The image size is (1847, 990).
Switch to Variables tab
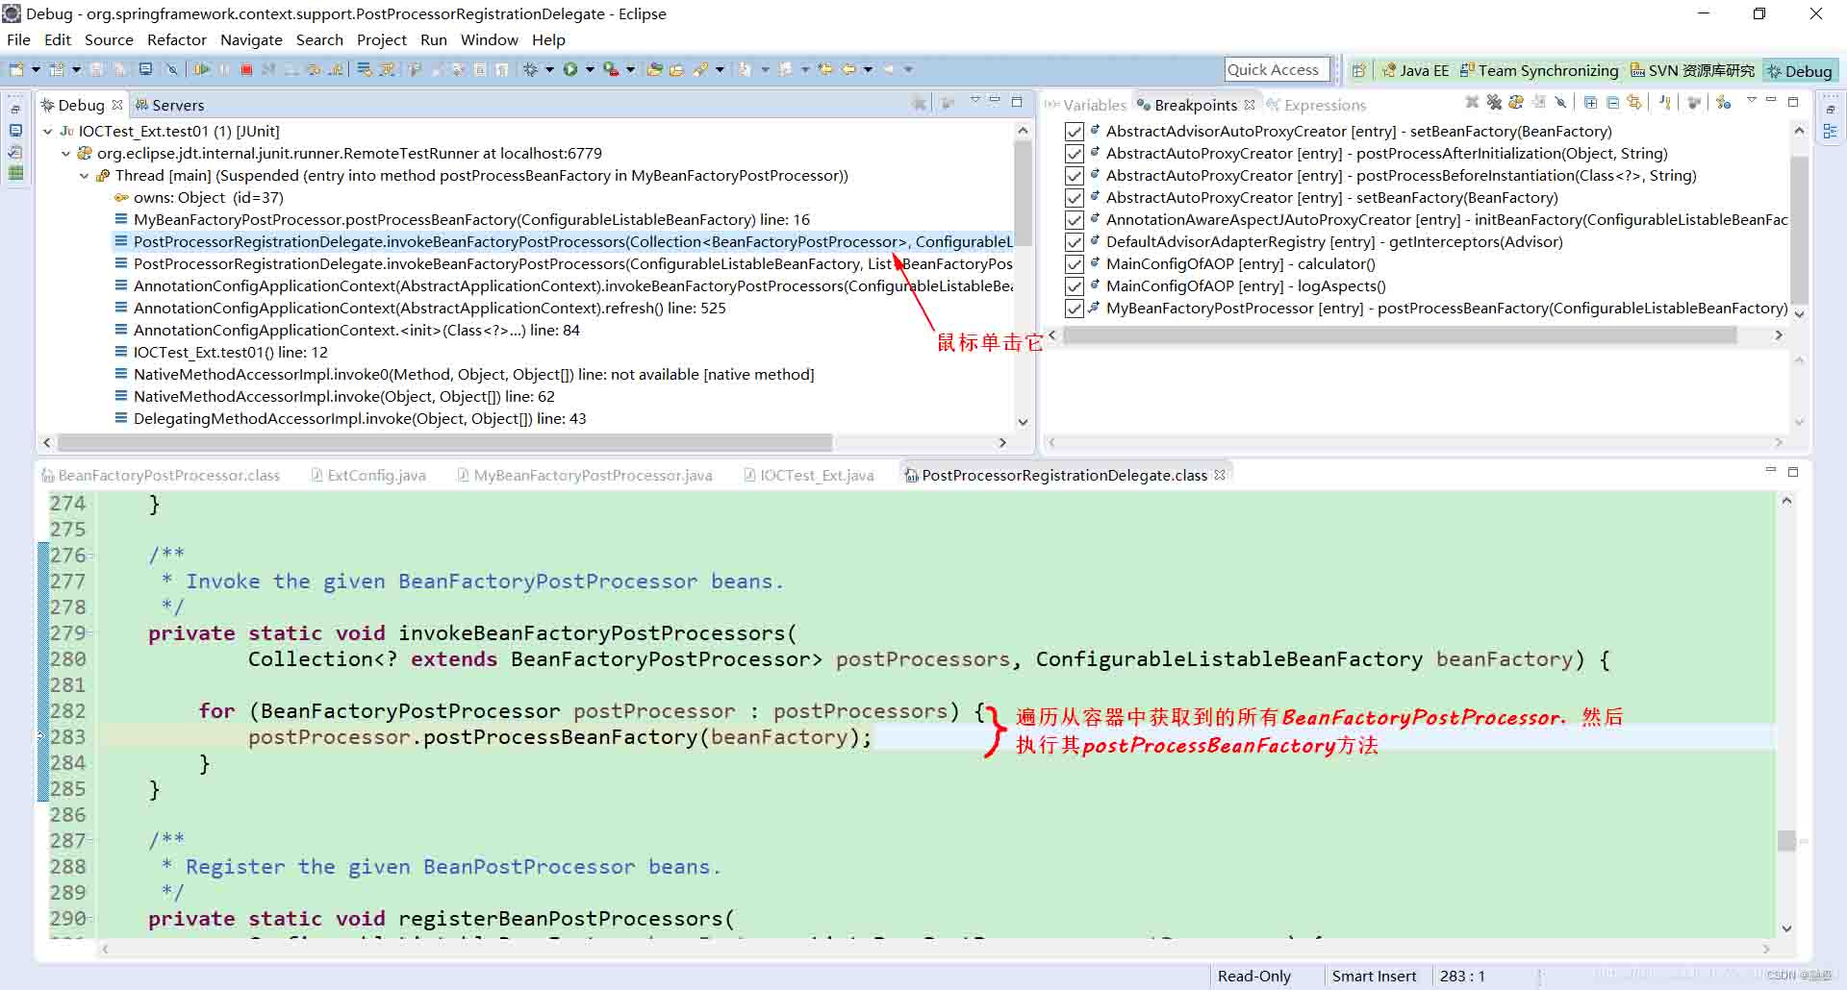coord(1086,105)
